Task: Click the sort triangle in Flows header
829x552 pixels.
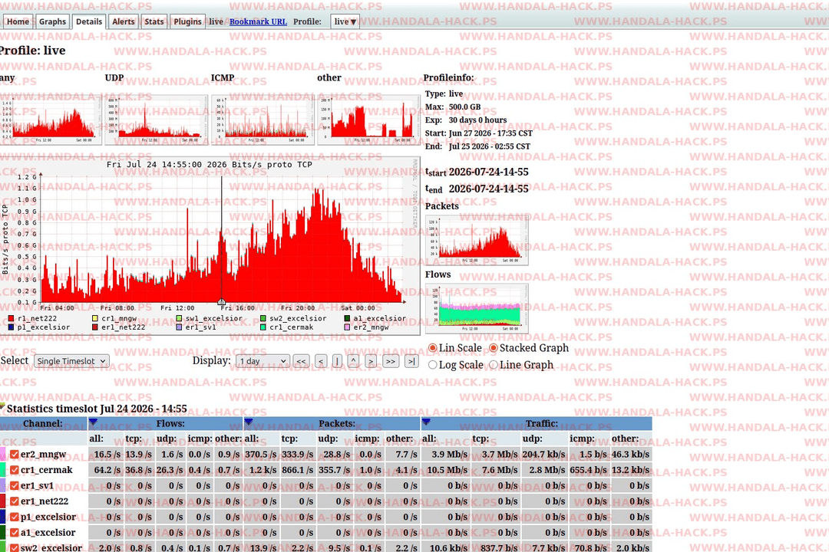Action: tap(93, 422)
